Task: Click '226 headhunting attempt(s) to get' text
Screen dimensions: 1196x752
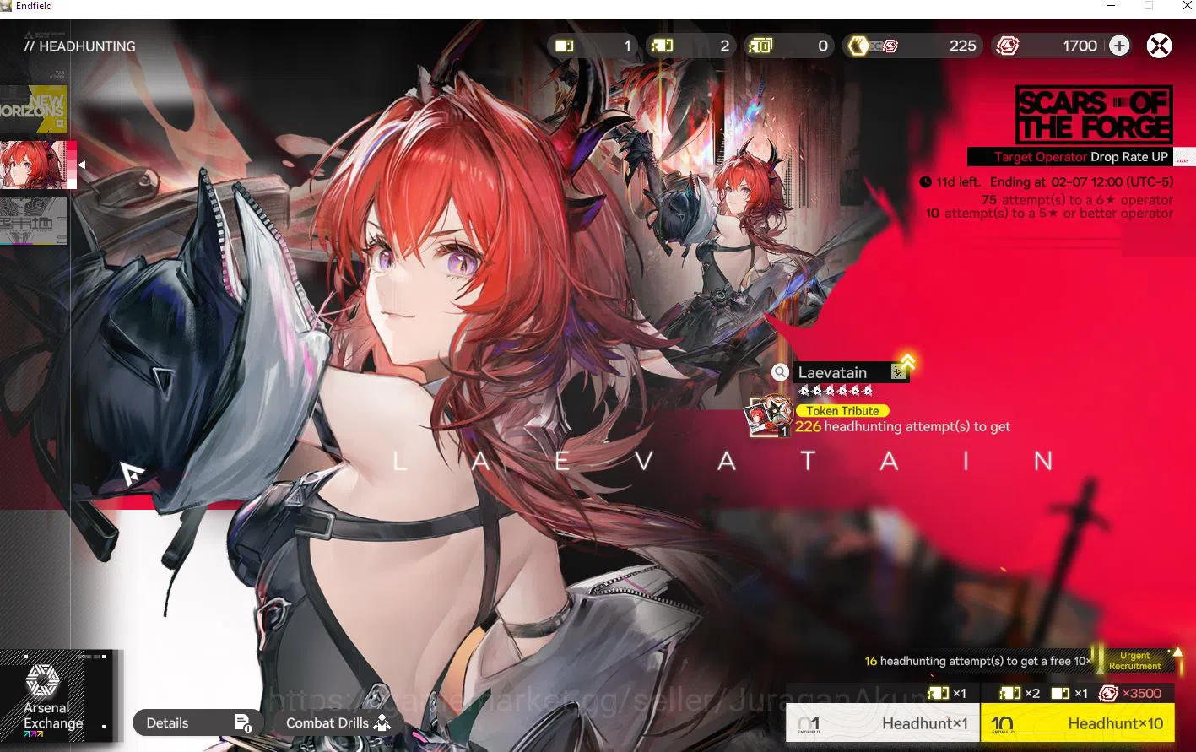Action: (902, 426)
